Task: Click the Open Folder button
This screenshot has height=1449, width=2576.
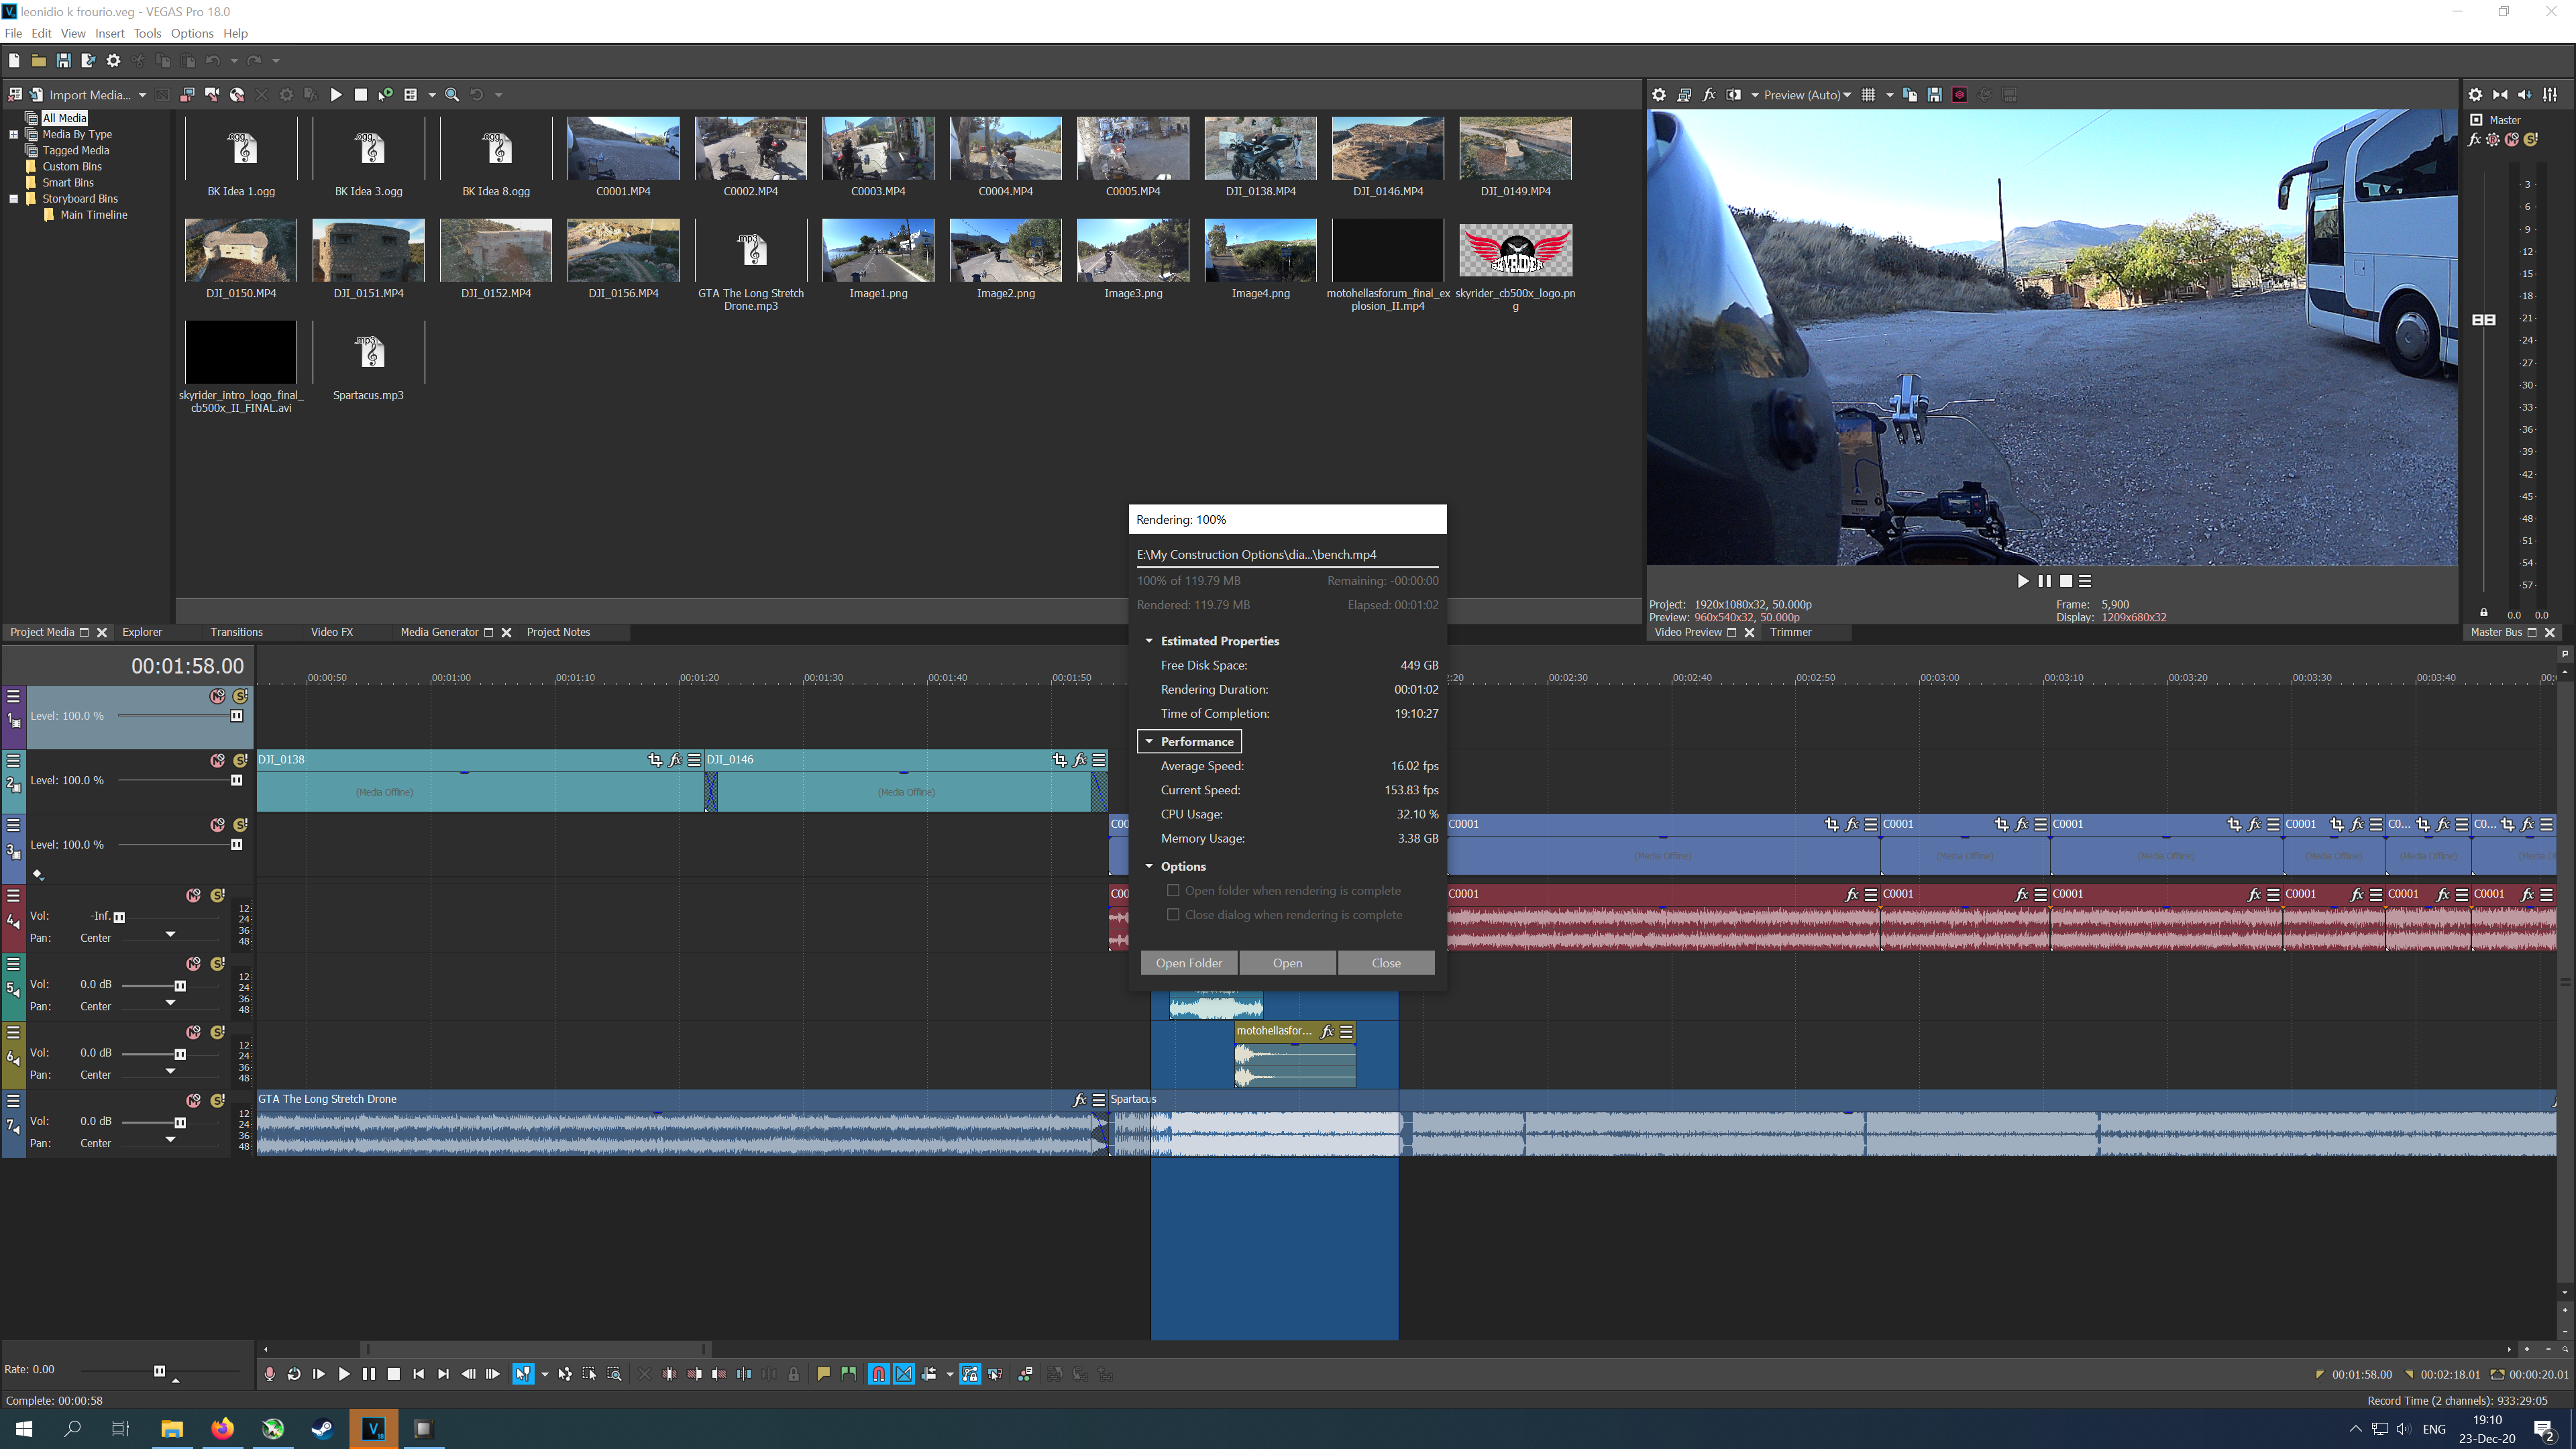Action: [x=1188, y=963]
